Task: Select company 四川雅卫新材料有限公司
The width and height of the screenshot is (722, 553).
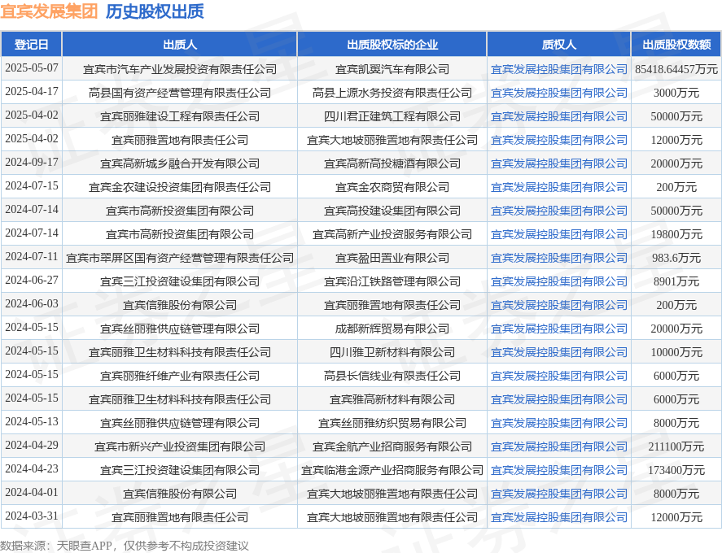Action: [x=392, y=352]
